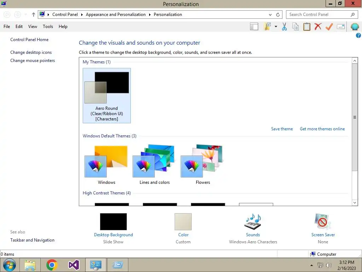Apply the Flowers theme

(203, 164)
